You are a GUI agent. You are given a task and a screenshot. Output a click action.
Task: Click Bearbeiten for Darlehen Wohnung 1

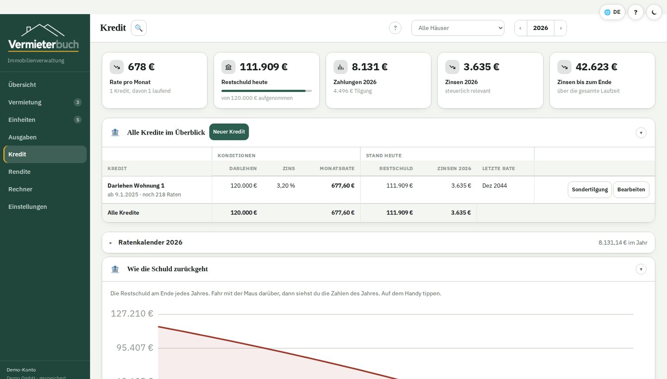click(631, 189)
